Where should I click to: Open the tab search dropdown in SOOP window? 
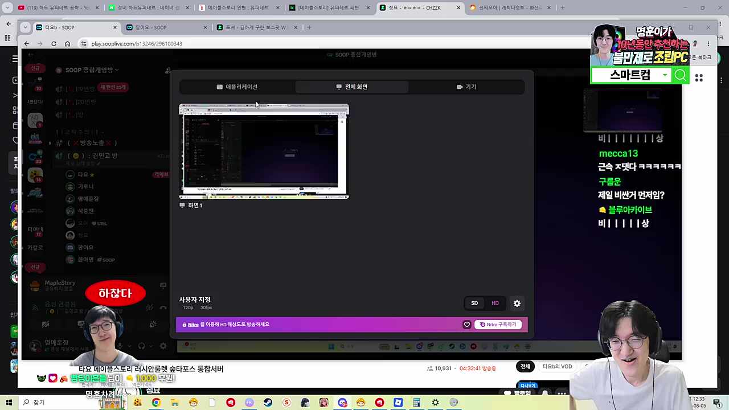[x=26, y=27]
